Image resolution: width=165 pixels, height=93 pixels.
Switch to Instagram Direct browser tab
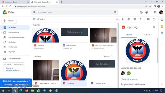[x=15, y=2]
